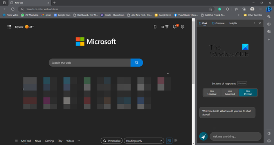
Task: Open Prime Video bookmark
Action: click(x=11, y=15)
